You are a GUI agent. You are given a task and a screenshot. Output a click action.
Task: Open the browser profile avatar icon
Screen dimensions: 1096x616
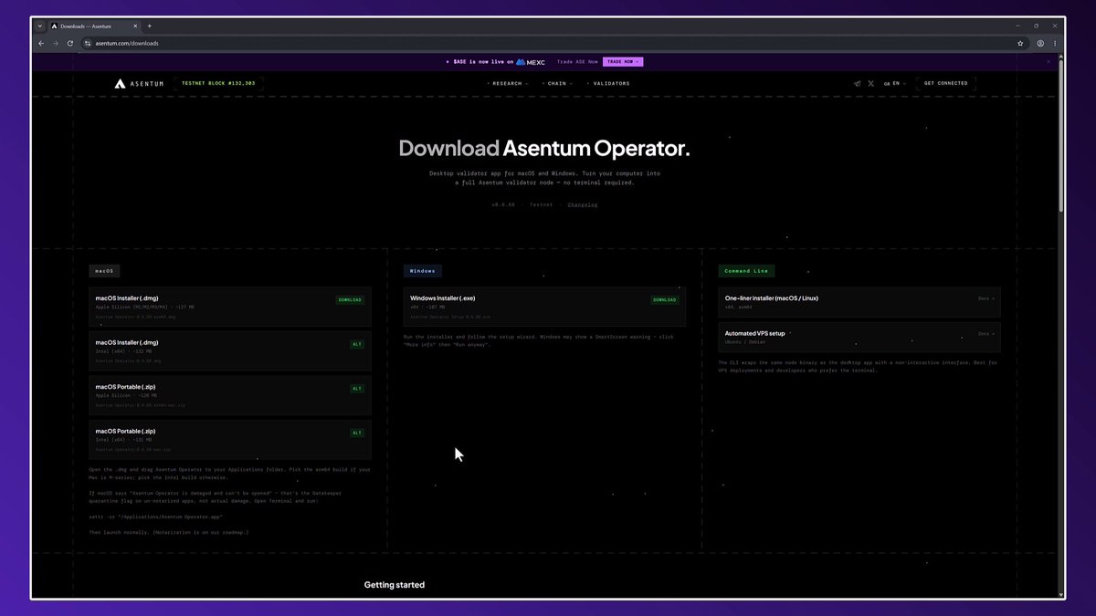coord(1040,43)
